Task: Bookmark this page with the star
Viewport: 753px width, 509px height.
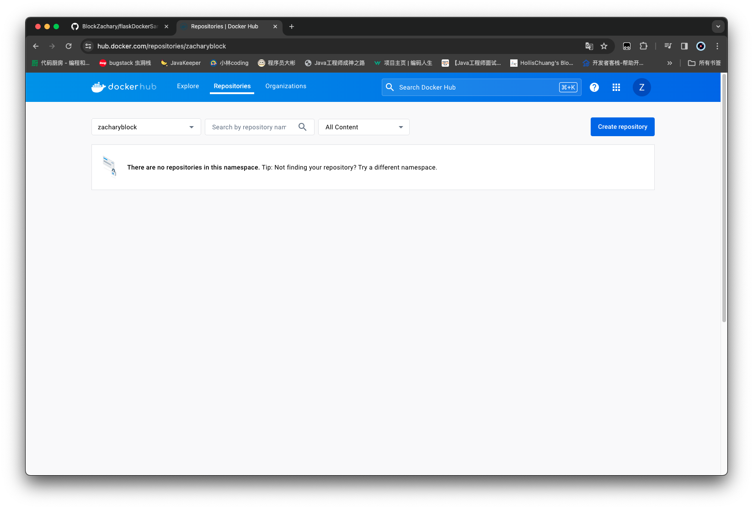Action: click(x=604, y=46)
